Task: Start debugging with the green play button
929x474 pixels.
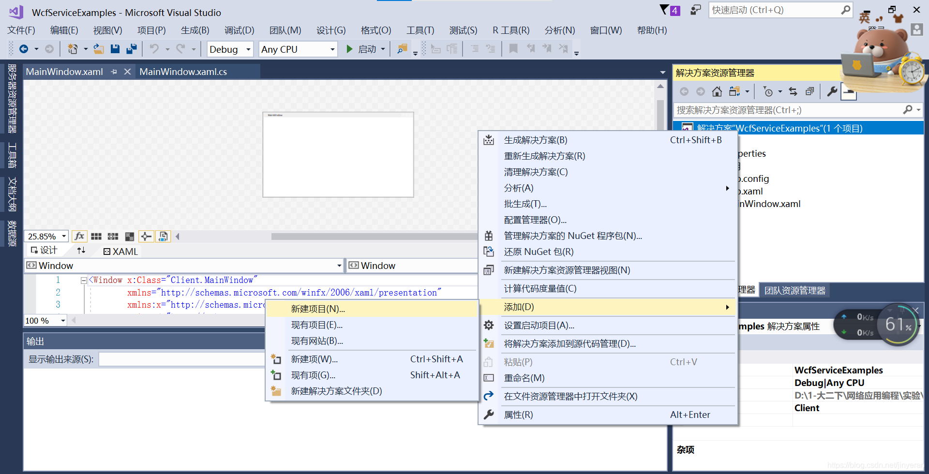Action: [349, 49]
